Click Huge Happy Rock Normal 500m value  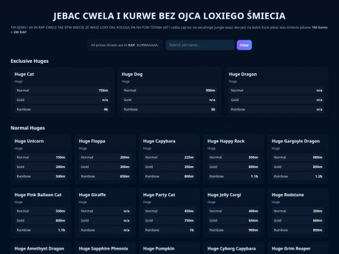click(x=253, y=157)
